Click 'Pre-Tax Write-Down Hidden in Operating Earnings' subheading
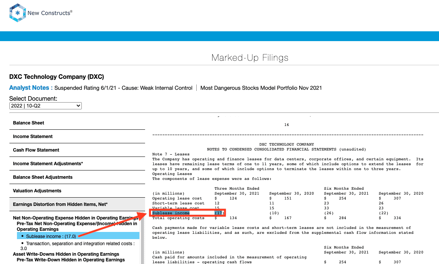Screen dimensions: 439x264 click(x=70, y=260)
